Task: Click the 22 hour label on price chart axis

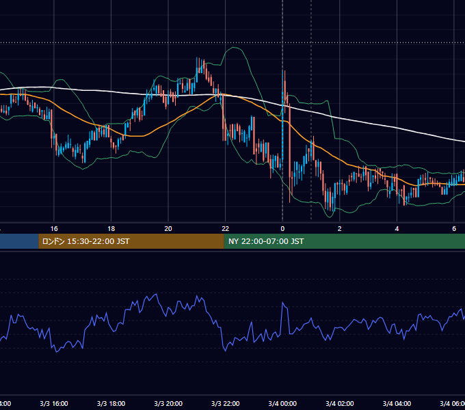Action: tap(226, 229)
